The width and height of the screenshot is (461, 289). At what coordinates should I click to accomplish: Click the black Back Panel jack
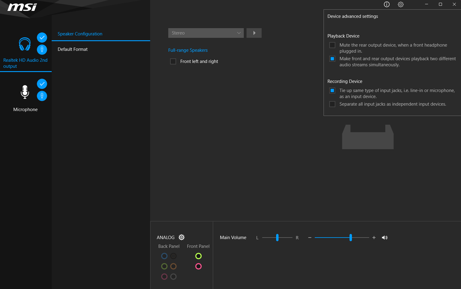pos(173,256)
